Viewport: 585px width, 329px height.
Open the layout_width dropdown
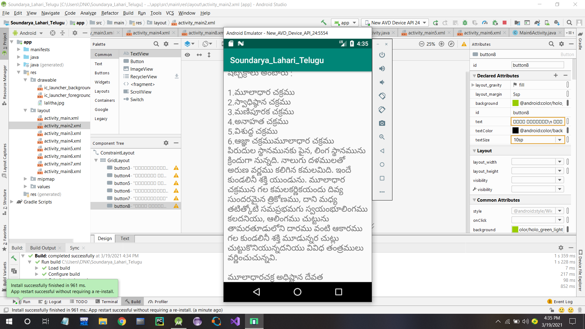(560, 162)
